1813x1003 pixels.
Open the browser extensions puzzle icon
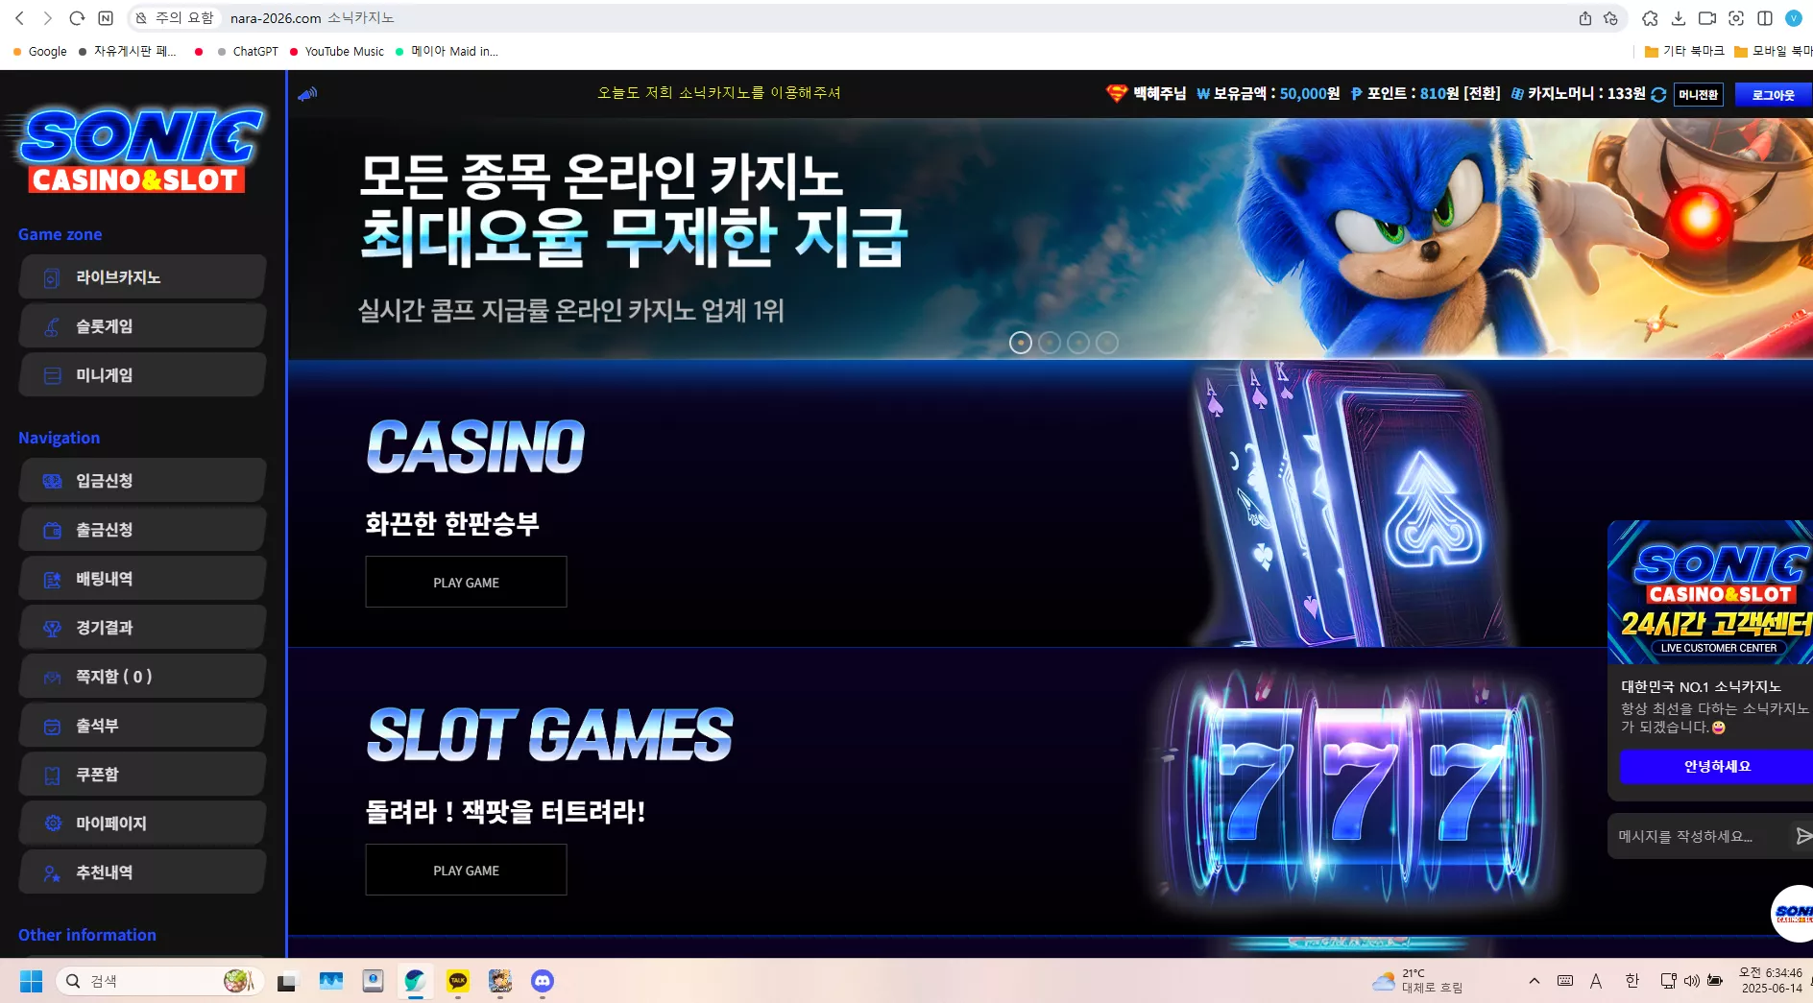(1650, 18)
